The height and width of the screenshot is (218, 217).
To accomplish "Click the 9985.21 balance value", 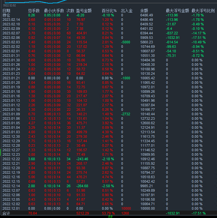I will [146, 186].
